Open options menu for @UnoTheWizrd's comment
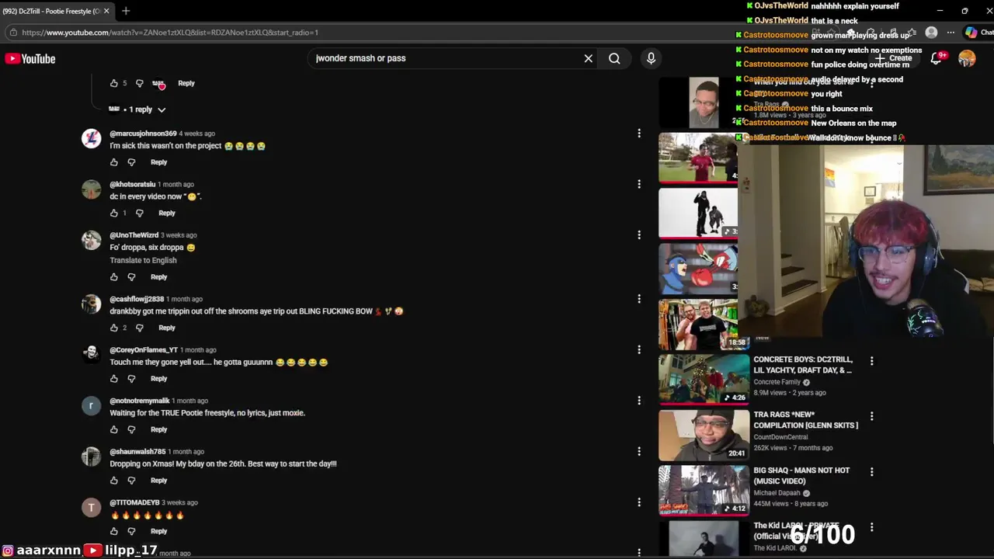 pyautogui.click(x=639, y=234)
